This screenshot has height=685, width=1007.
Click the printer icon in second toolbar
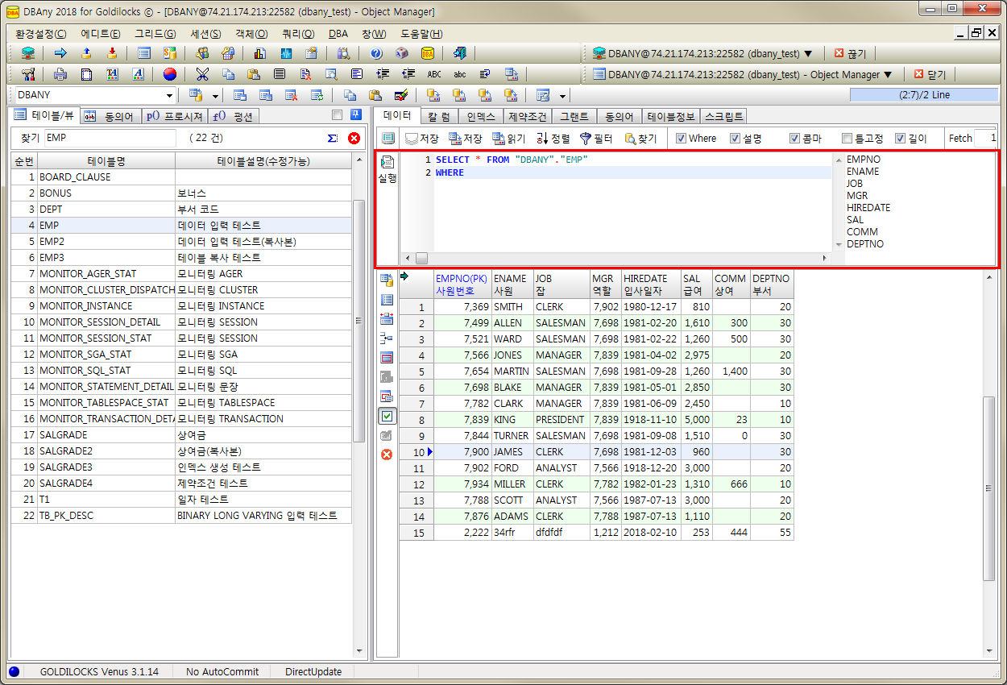tap(60, 74)
